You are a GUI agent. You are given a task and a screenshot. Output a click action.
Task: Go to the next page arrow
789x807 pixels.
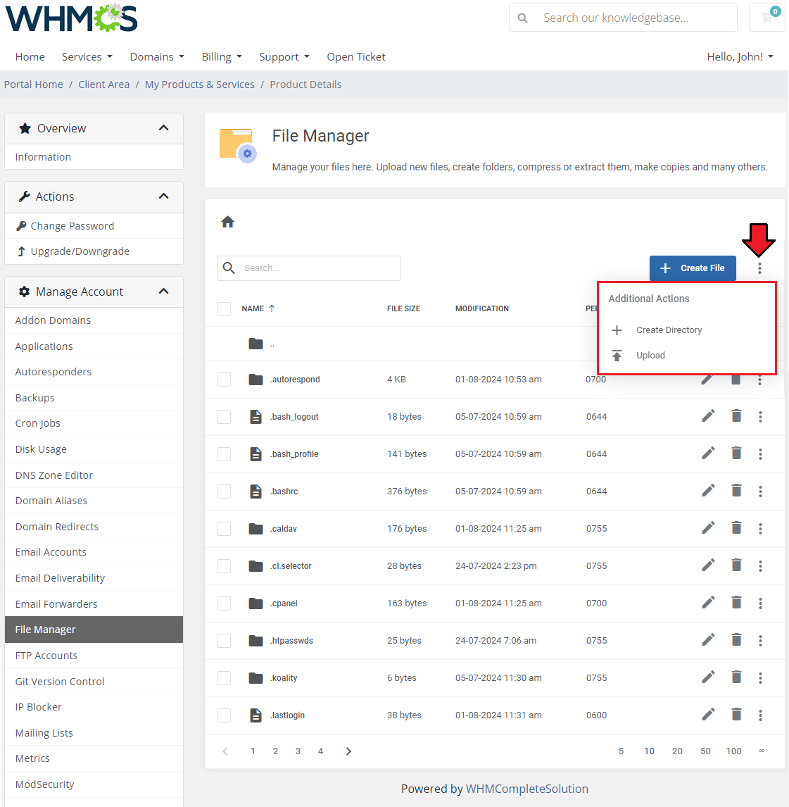(348, 751)
